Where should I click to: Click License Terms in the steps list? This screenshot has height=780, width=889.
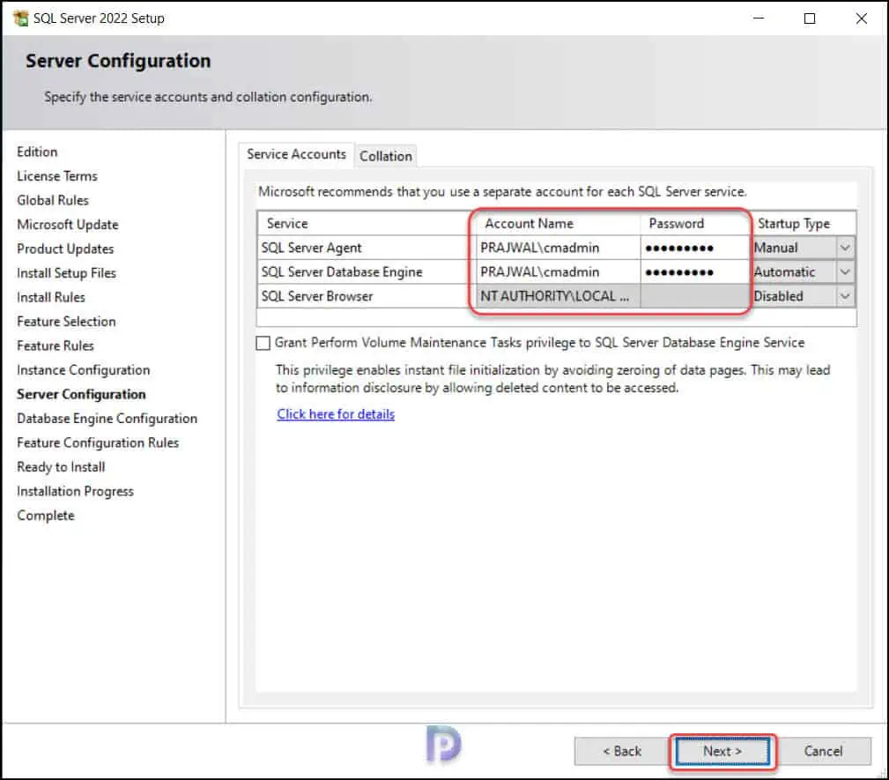pos(57,176)
